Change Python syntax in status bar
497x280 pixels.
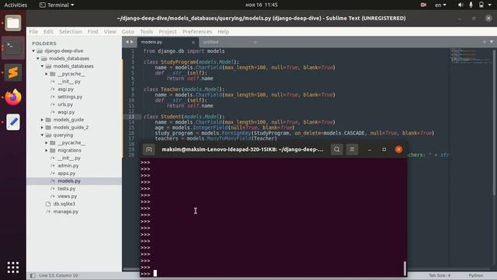pos(476,275)
